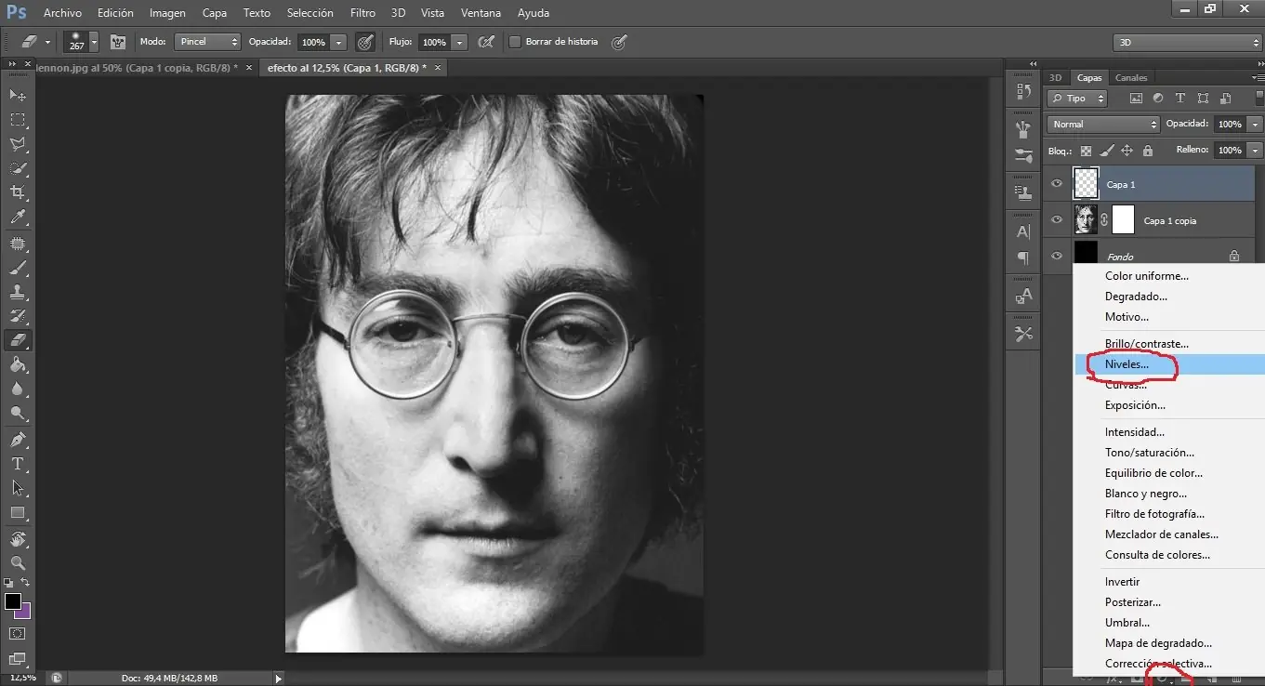Enable the Borrar de historia checkbox
Screen dimensions: 1265x686
coord(515,42)
